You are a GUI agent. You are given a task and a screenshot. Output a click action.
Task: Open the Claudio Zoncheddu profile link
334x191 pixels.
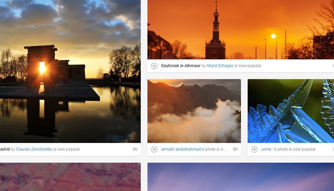coord(34,149)
